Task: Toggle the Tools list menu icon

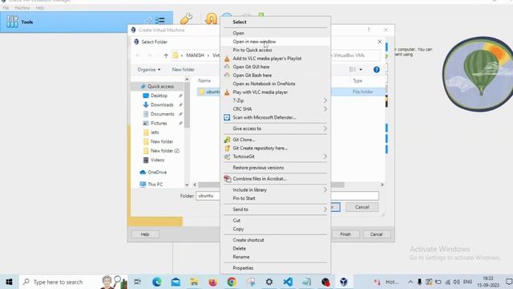Action: coord(160,21)
